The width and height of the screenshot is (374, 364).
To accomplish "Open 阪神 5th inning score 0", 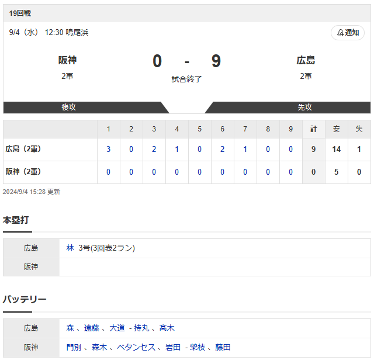I will click(199, 172).
